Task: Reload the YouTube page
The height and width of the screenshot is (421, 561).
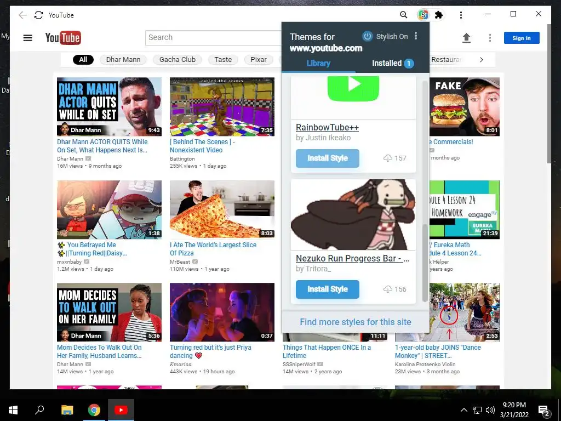Action: (39, 15)
